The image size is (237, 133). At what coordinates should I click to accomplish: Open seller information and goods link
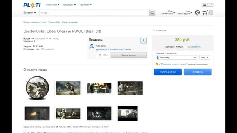point(113,49)
